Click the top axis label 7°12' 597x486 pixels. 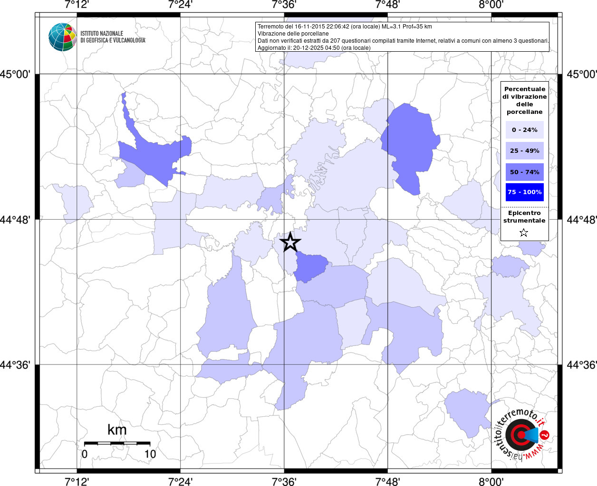[77, 5]
